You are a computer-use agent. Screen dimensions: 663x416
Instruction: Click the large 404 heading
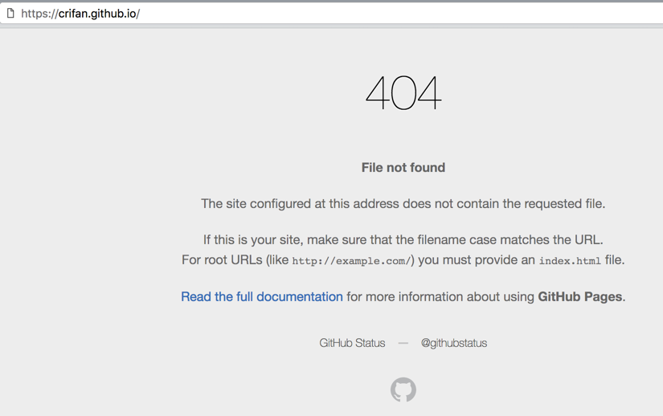(x=403, y=93)
